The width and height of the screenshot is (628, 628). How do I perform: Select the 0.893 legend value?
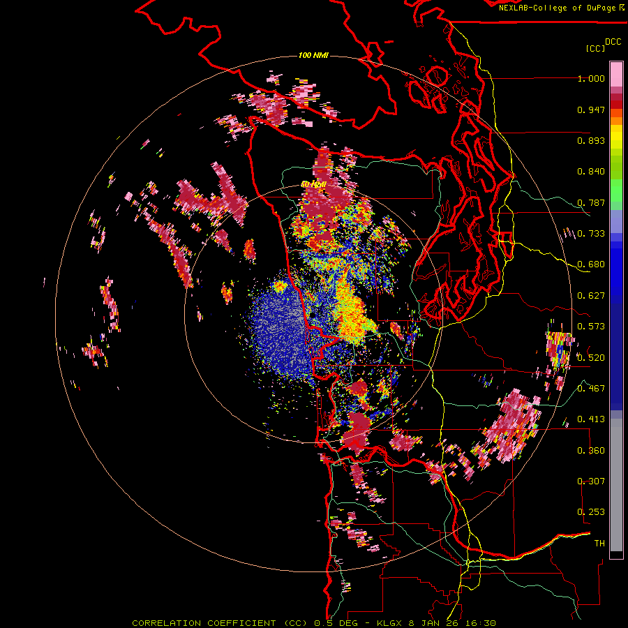tap(591, 140)
